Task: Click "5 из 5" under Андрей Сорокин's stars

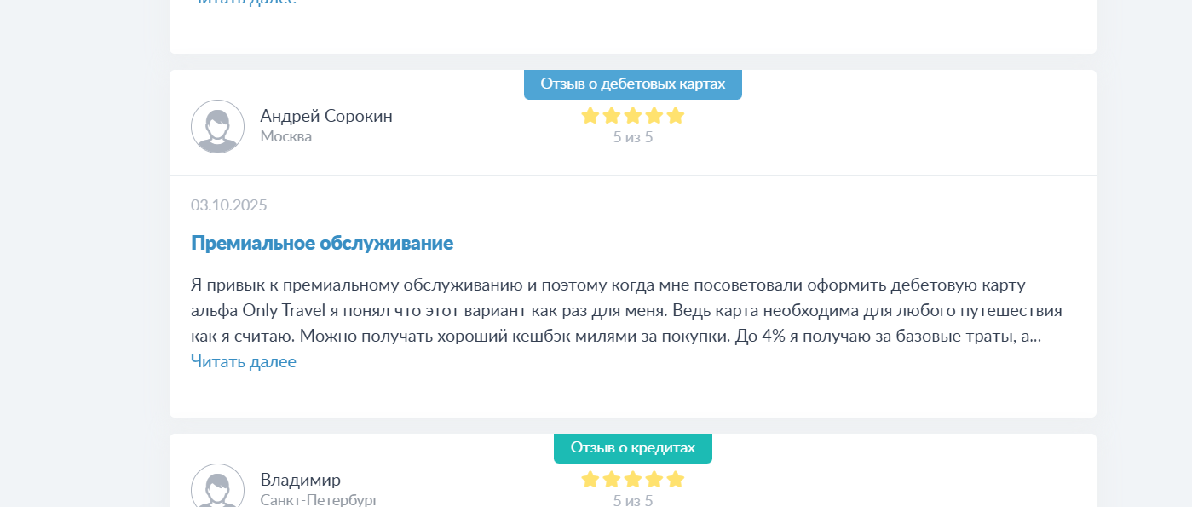Action: (x=632, y=137)
